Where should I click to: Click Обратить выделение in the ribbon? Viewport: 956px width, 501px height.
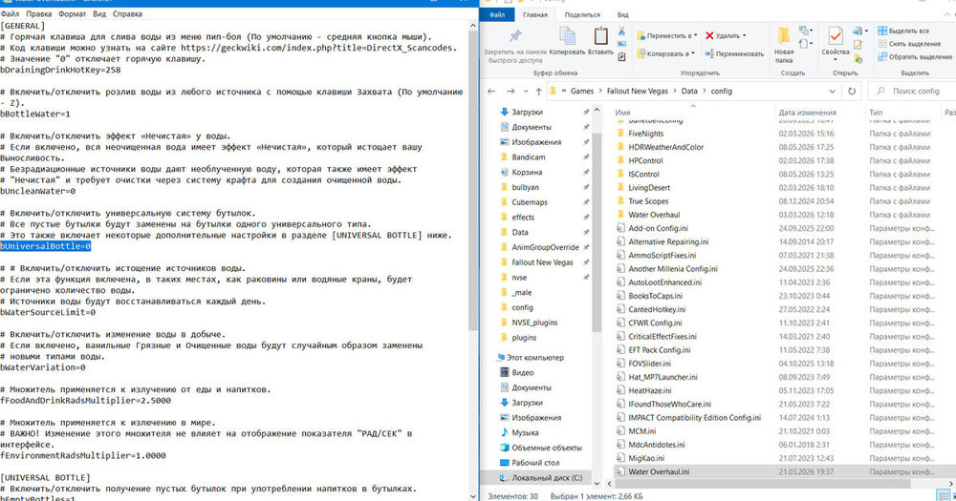tap(915, 56)
